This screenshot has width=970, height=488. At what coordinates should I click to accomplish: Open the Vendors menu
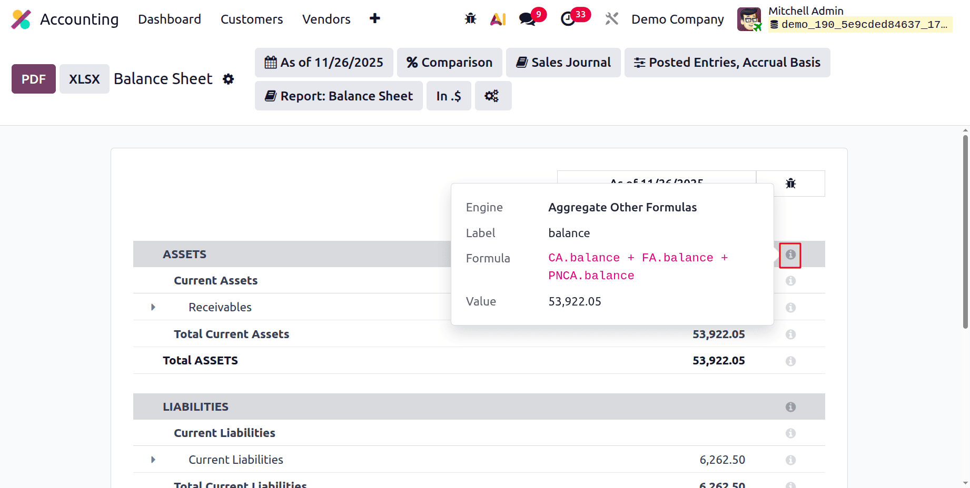[x=326, y=19]
